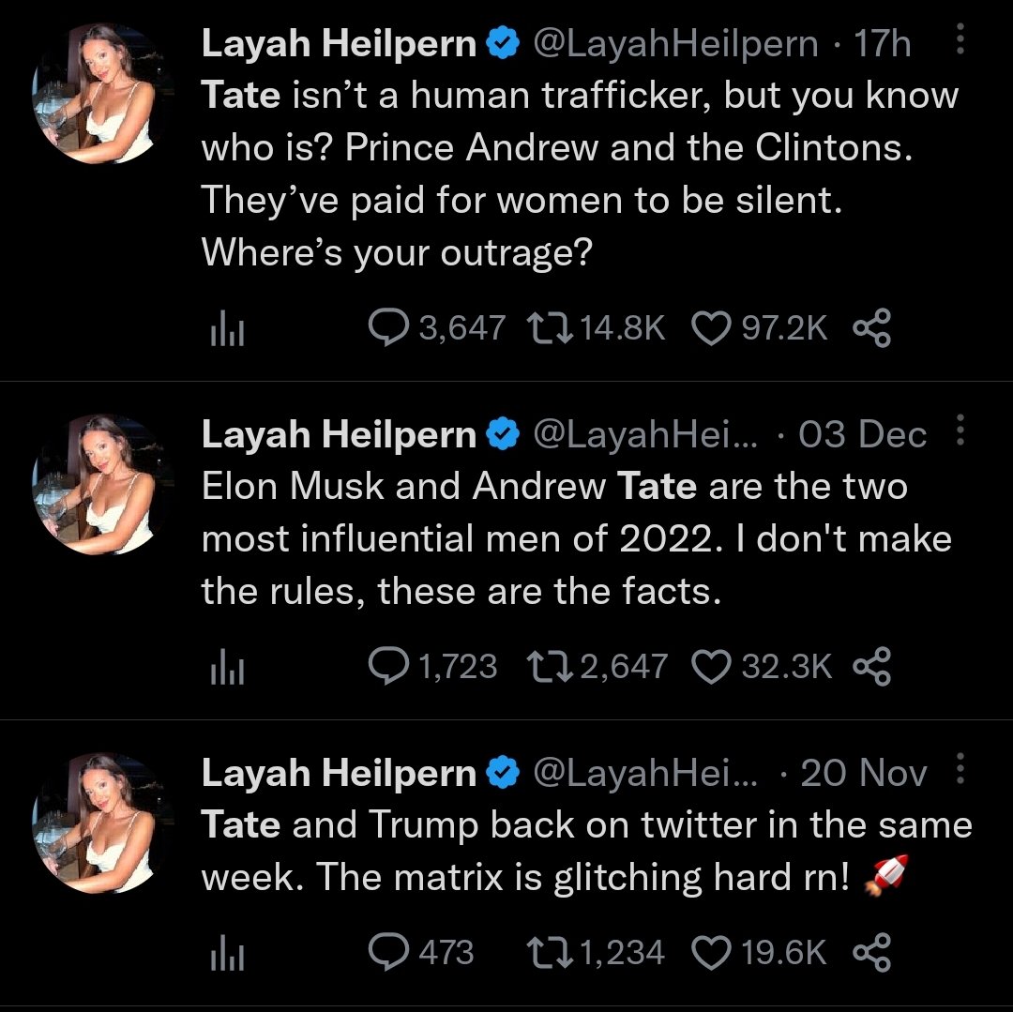Viewport: 1013px width, 1012px height.
Task: Open the 20 Nov tweet timestamp
Action: coord(864,773)
